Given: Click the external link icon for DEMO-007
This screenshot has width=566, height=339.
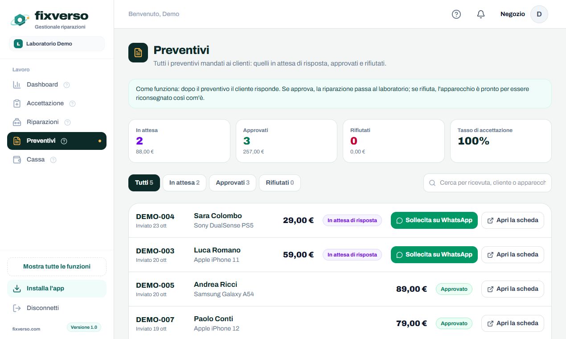Looking at the screenshot, I should [490, 323].
